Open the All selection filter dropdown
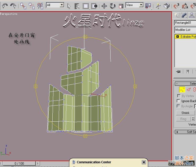196x167 pixels. (x=55, y=5)
